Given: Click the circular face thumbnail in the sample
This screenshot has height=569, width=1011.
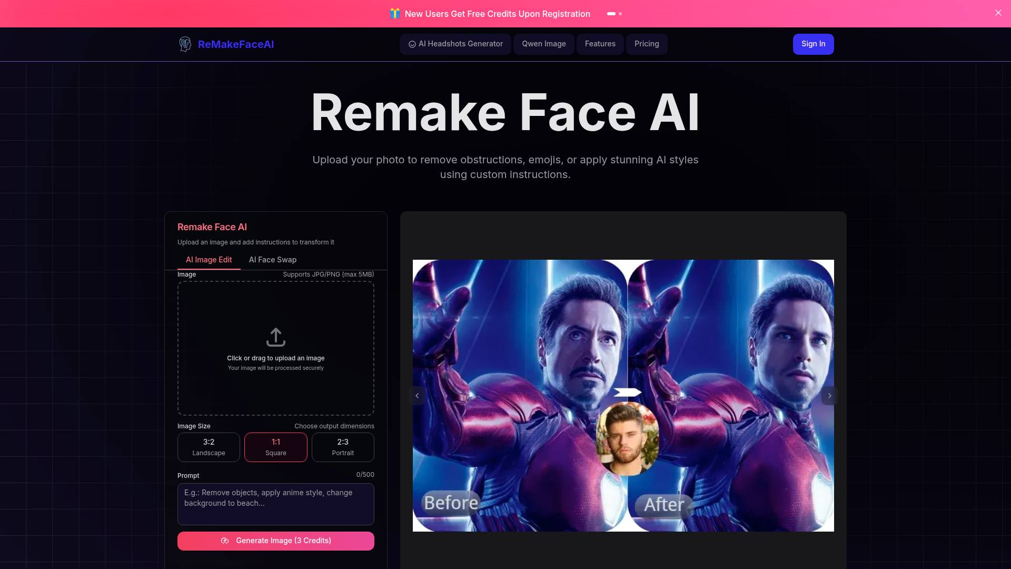Looking at the screenshot, I should tap(627, 439).
